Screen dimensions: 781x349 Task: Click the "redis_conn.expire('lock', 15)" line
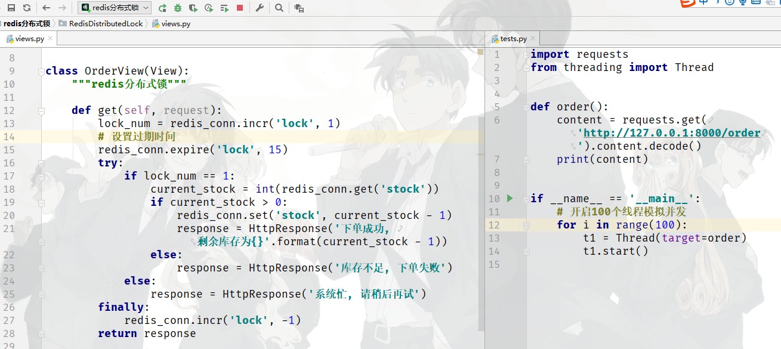coord(193,150)
